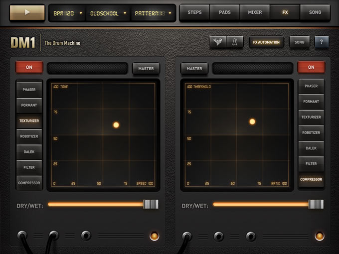This screenshot has height=254, width=339.
Task: Click the '100 THRESHOLD' axis label
Action: [199, 87]
